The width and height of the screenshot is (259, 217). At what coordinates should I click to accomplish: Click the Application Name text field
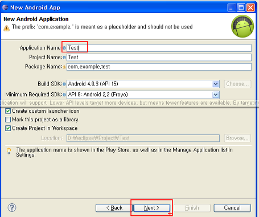(x=159, y=48)
